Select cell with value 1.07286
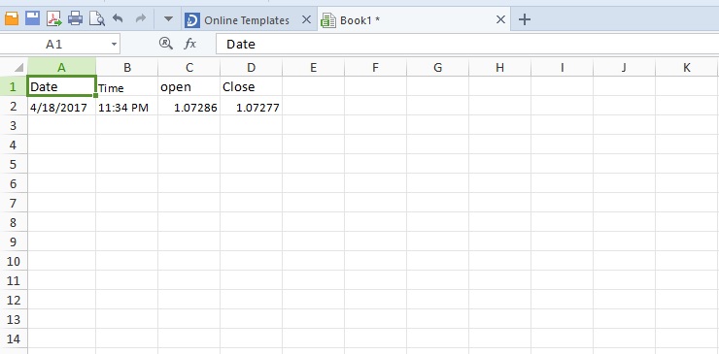The image size is (719, 354). coord(189,106)
